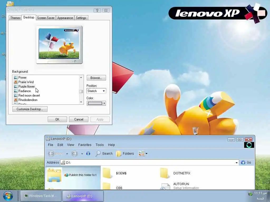270x202 pixels.
Task: Open the Help menu in Explorer
Action: [112, 145]
